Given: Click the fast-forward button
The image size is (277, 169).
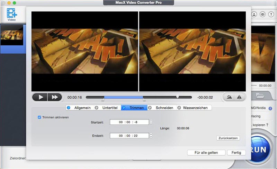Looking at the screenshot, I should pyautogui.click(x=54, y=97).
